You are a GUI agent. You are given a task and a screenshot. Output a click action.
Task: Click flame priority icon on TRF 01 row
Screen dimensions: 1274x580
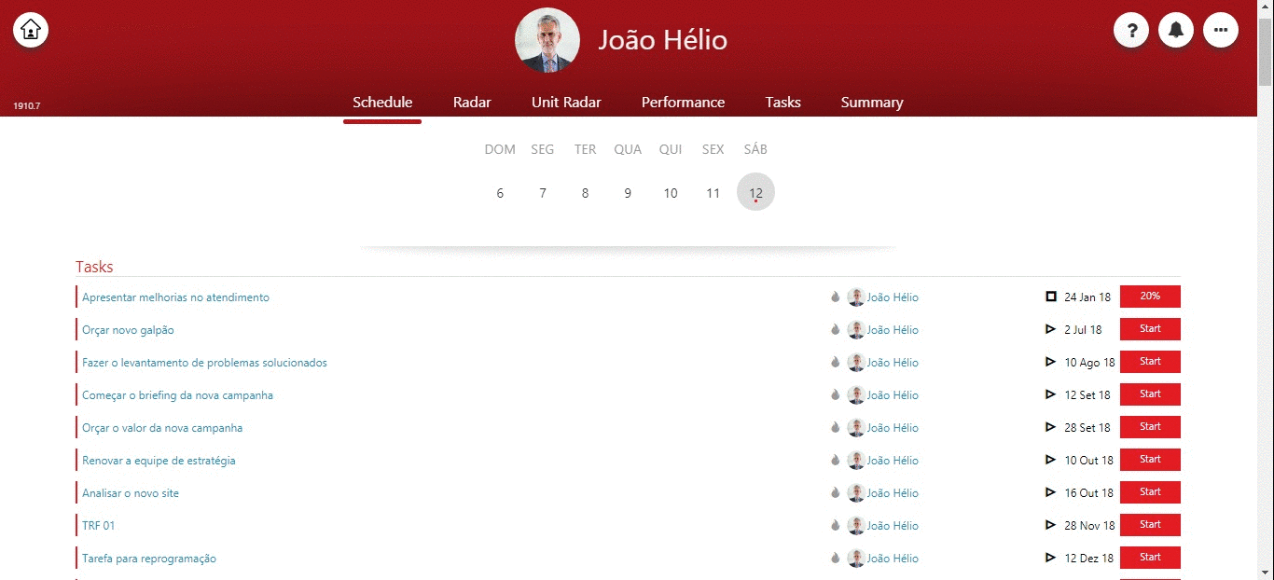point(836,525)
